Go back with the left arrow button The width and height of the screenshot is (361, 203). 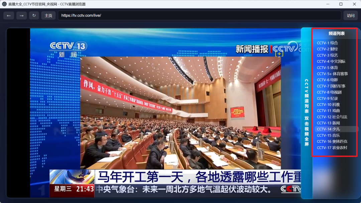tap(9, 16)
